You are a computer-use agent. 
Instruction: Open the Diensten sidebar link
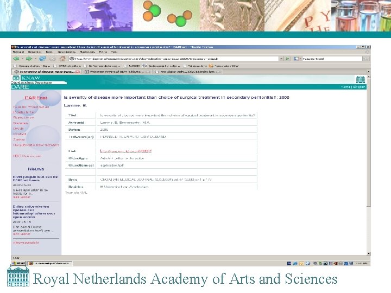coord(21,123)
